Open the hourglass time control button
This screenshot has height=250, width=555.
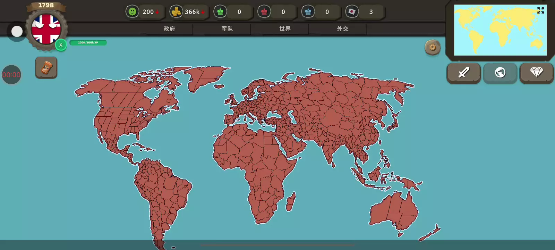point(46,67)
